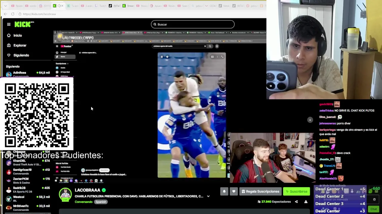Click embedded YouTube back arrow
Image resolution: width=382 pixels, height=214 pixels.
(80, 53)
